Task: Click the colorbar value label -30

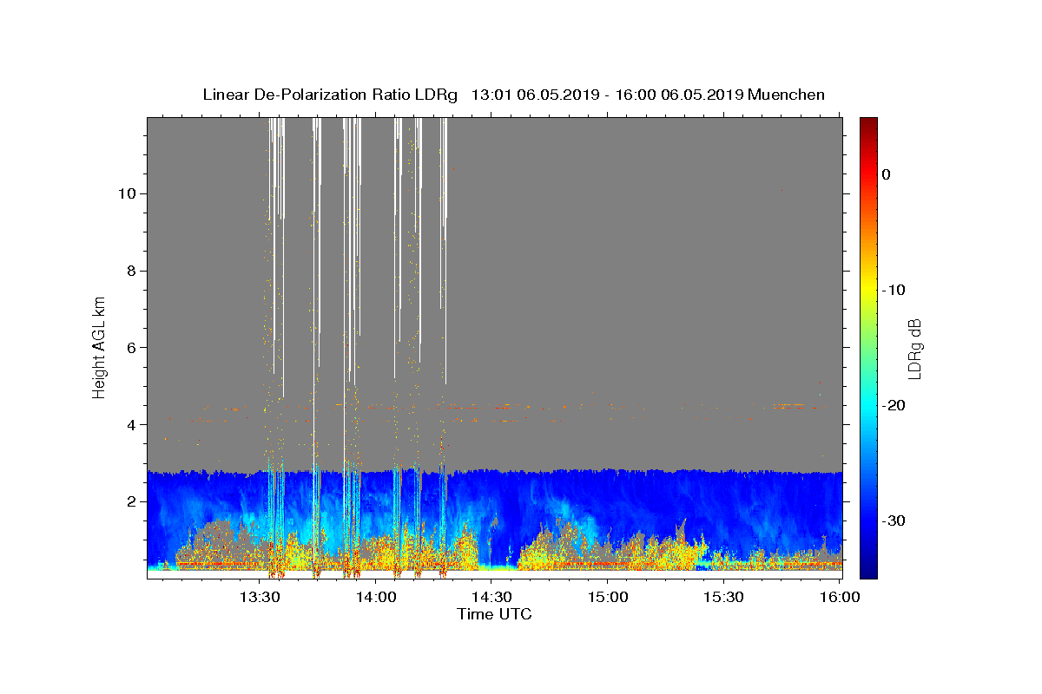Action: (894, 520)
